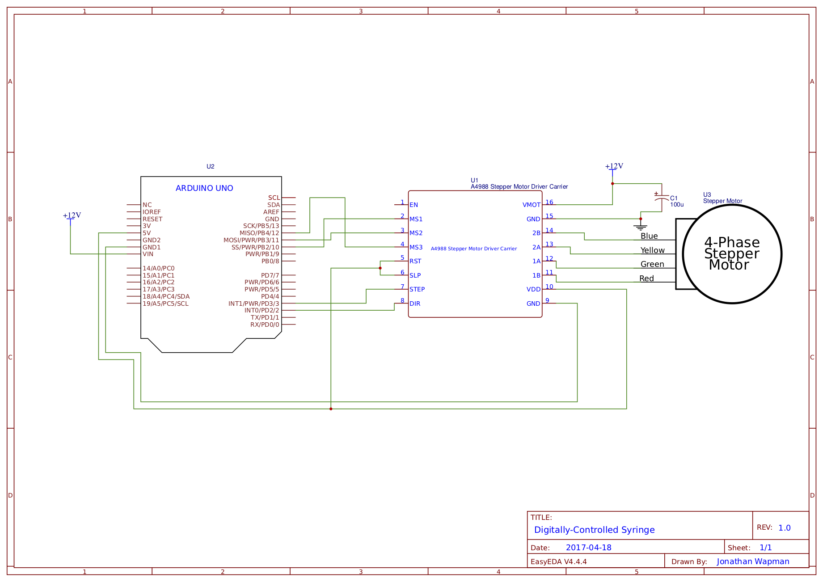Select the MOSI/PWR/PB3/11 pin label

pyautogui.click(x=251, y=240)
